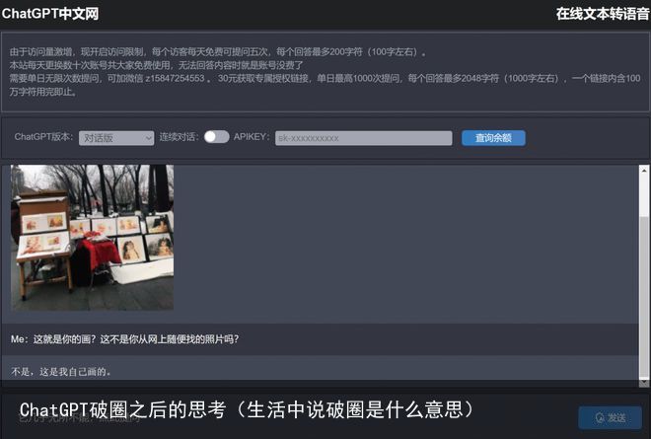Screen dimensions: 651x439
Task: Click the 查询余额 button
Action: point(493,138)
